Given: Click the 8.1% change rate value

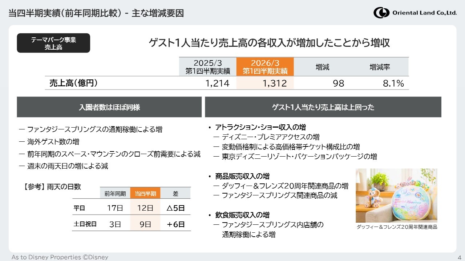Looking at the screenshot, I should point(393,83).
